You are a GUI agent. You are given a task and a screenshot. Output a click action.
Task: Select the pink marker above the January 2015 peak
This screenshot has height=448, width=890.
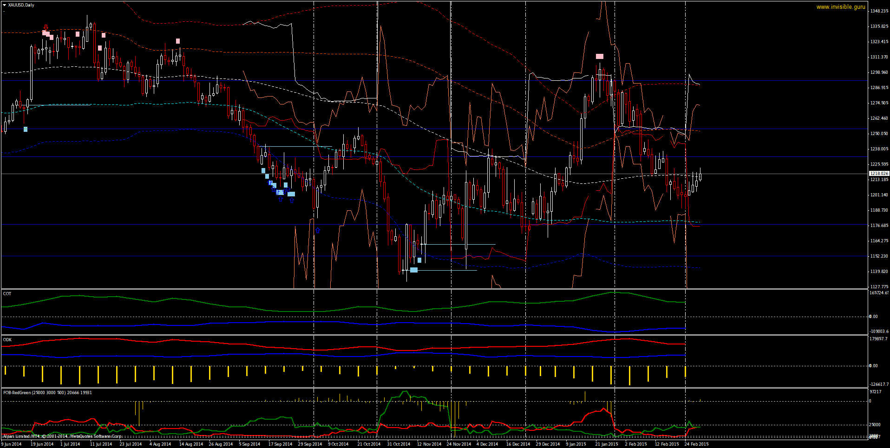[600, 57]
